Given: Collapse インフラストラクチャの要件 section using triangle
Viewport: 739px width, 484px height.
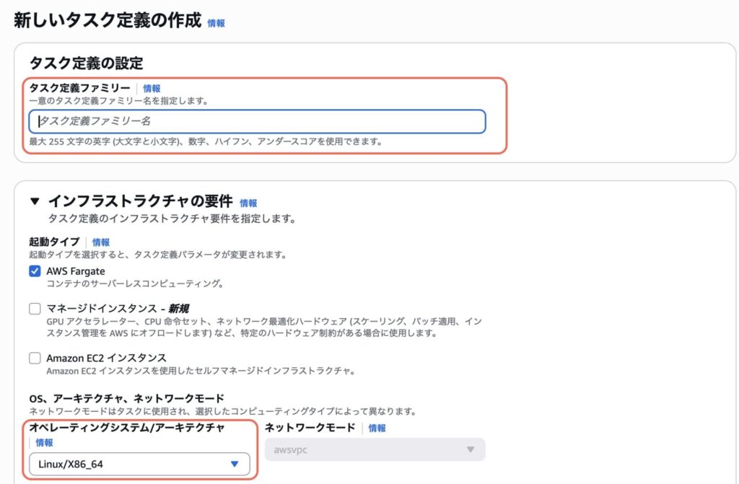Looking at the screenshot, I should tap(35, 203).
